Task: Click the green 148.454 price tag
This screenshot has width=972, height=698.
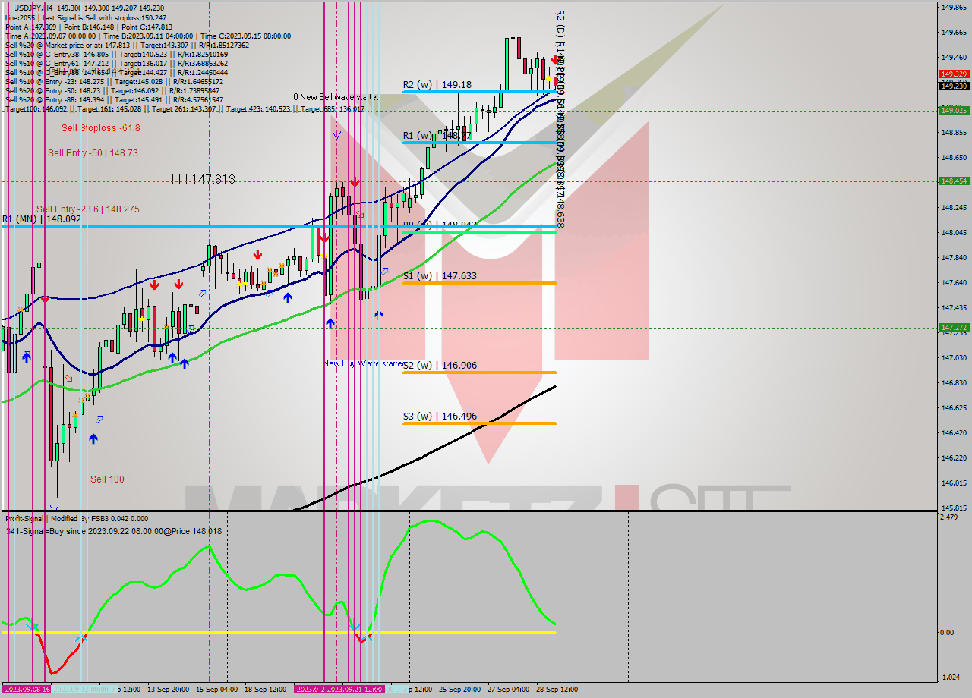Action: [x=953, y=181]
